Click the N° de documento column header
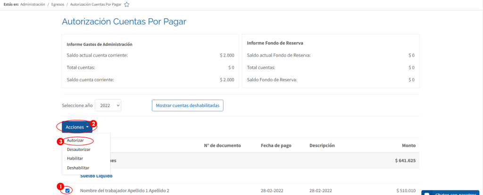 (223, 145)
